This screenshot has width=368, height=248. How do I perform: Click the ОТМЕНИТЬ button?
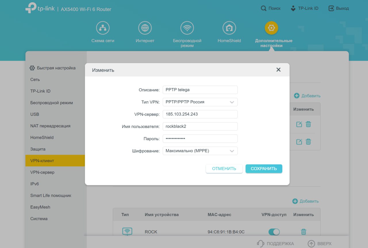pos(224,169)
